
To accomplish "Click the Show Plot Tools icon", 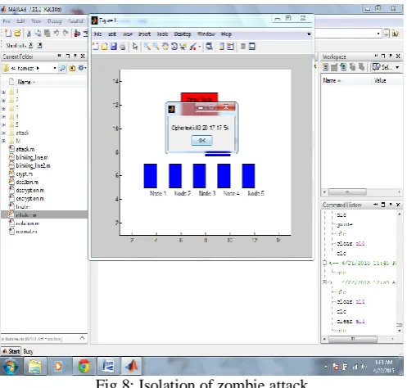I will click(x=252, y=47).
